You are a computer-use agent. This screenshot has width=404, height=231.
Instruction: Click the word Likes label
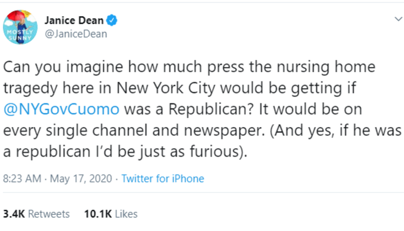coord(126,214)
